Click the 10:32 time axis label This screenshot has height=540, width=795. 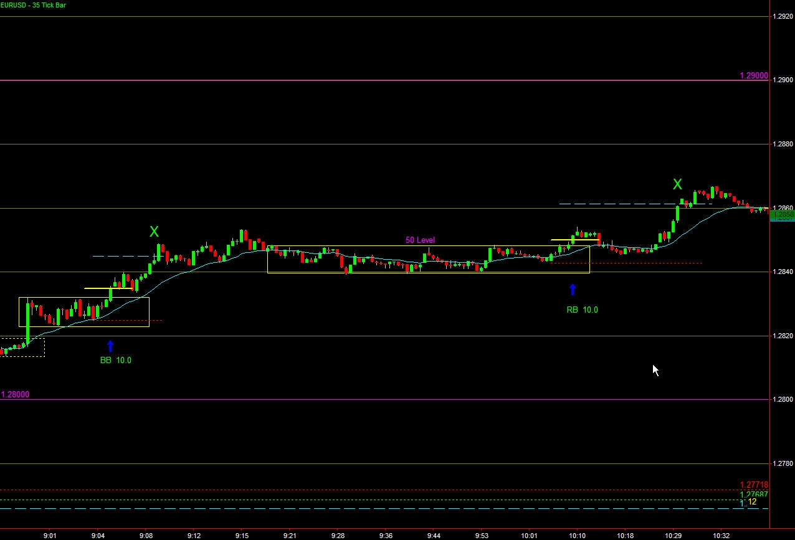[721, 535]
